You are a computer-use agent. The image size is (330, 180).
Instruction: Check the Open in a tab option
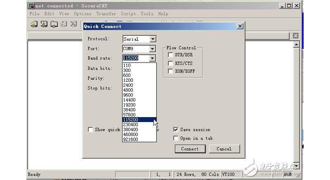click(176, 138)
